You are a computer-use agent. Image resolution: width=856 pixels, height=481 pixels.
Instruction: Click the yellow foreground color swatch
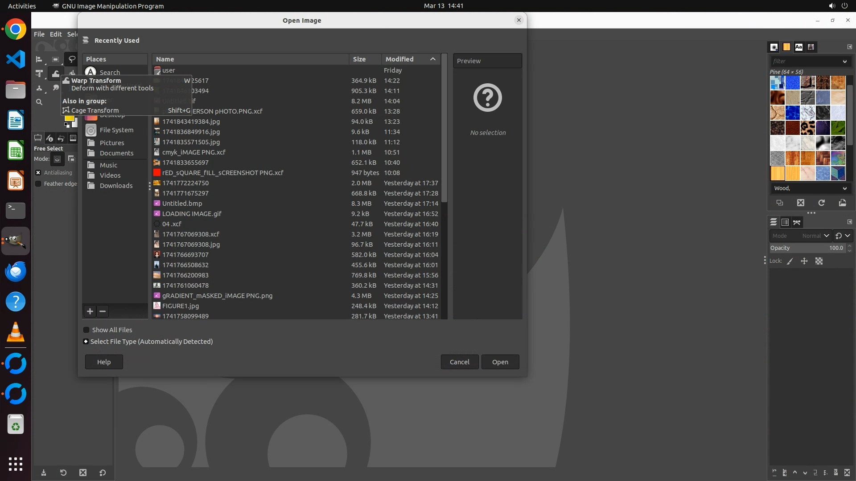point(69,118)
